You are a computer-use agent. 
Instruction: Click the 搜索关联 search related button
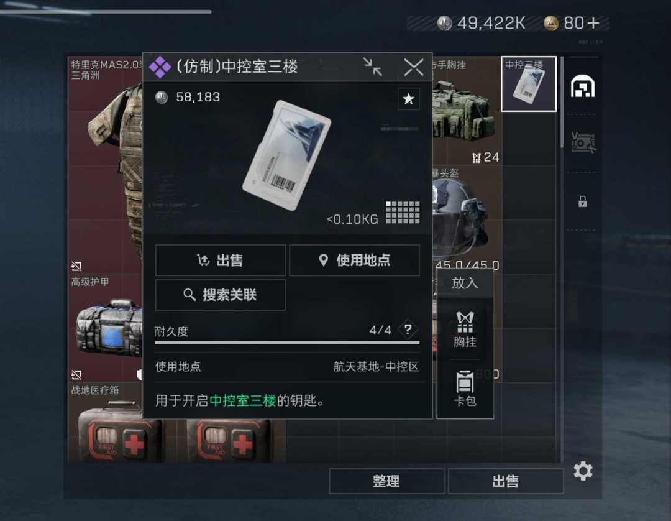(220, 295)
